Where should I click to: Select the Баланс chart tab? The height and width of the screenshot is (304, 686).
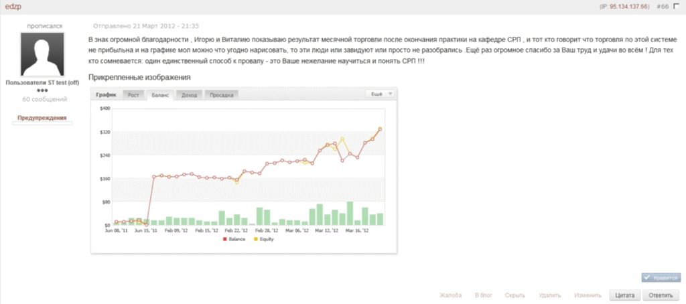coord(160,95)
